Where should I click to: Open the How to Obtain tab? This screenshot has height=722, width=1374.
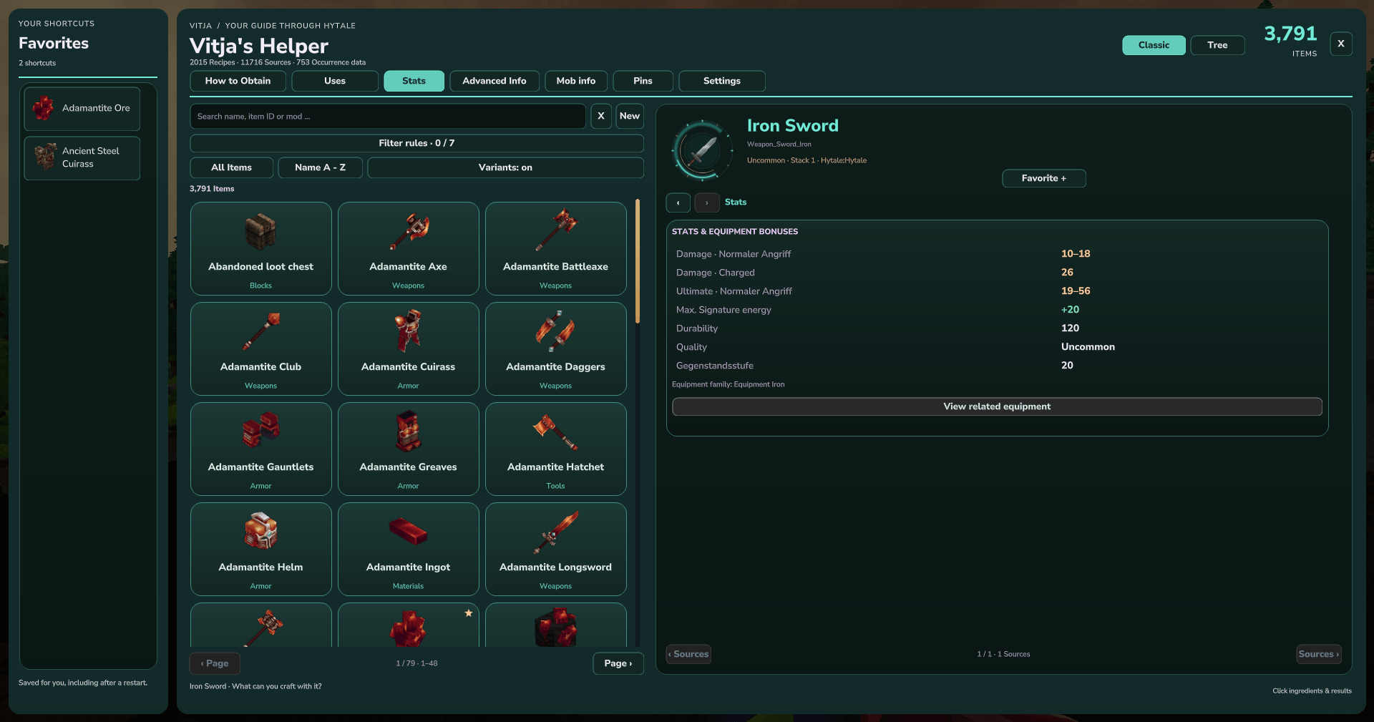pos(238,81)
